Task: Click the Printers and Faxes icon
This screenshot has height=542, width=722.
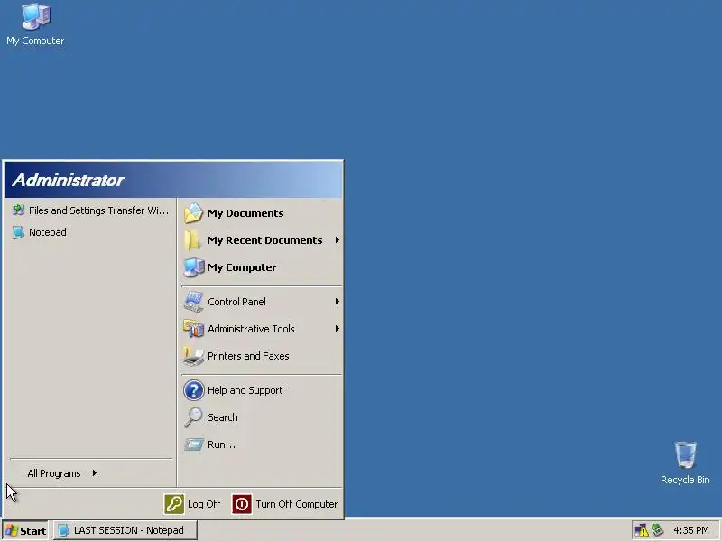Action: (193, 356)
